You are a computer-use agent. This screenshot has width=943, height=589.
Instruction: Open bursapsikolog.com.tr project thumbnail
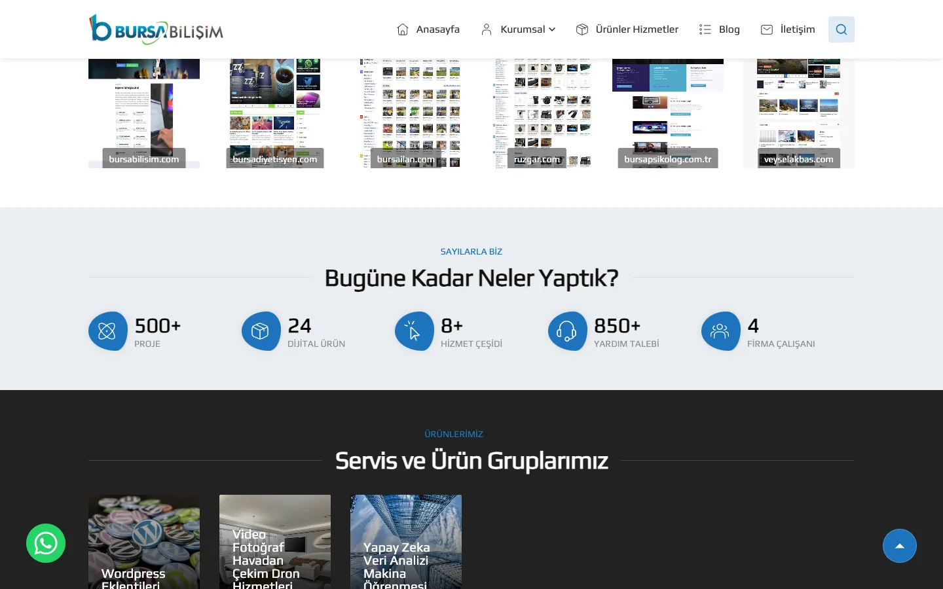pyautogui.click(x=668, y=113)
